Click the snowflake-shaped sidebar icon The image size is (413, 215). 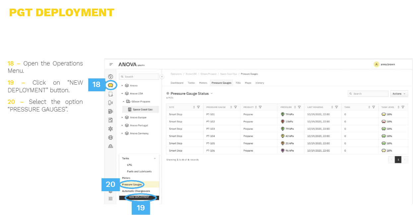111,129
